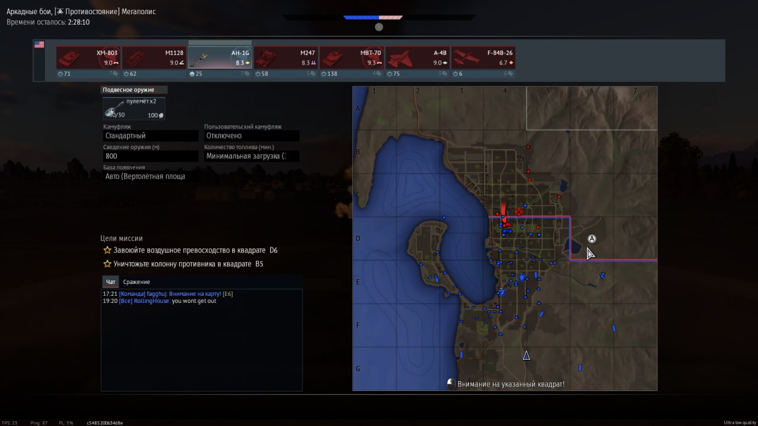The width and height of the screenshot is (758, 426).
Task: Choose the AH-1G helicopter slot
Action: click(x=220, y=58)
